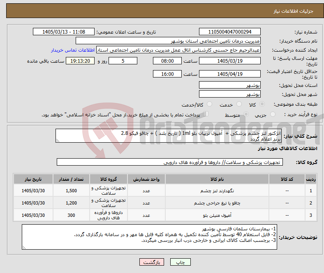Select the کالا/خدمت radio button
The image size is (324, 273).
click(x=210, y=104)
